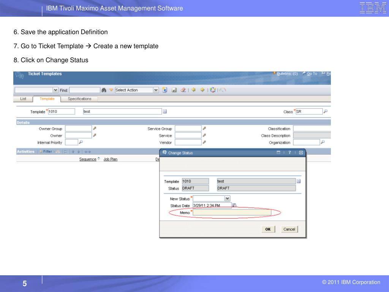Open the Go To menu link

point(312,74)
